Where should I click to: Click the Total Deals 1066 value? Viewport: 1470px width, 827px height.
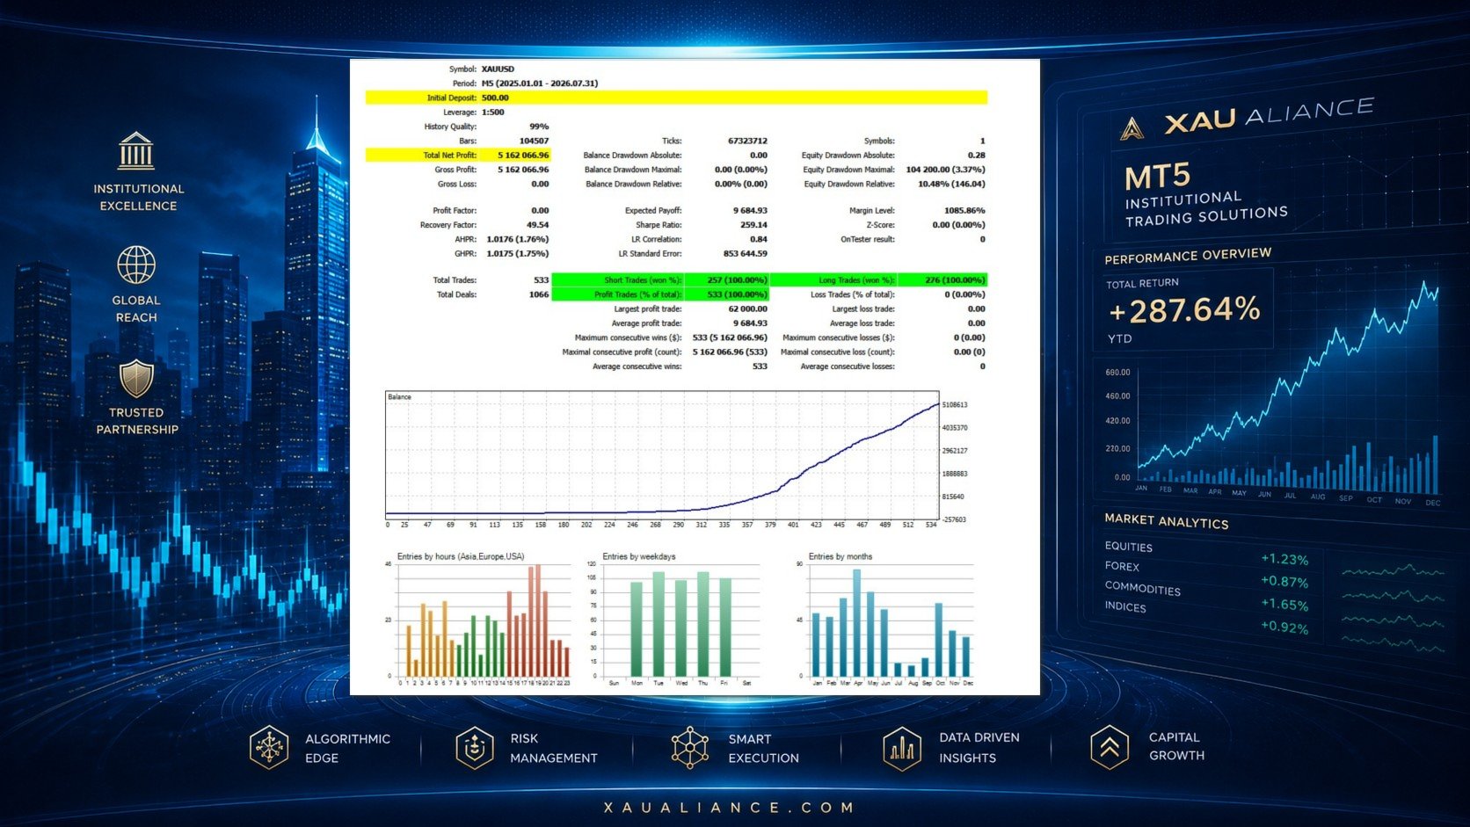(539, 294)
